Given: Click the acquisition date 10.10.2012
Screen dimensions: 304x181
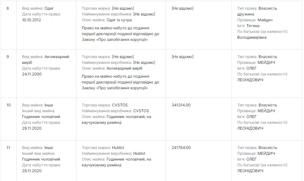Looking at the screenshot, I should point(32,20).
